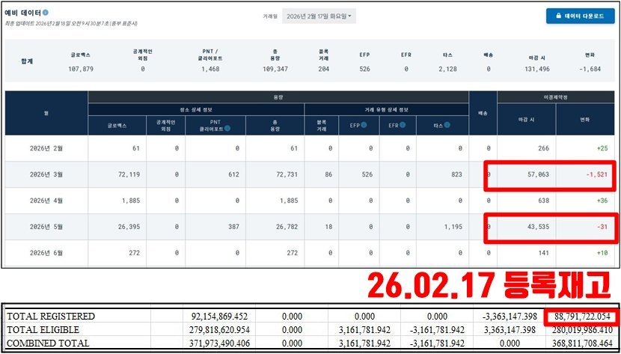
Task: Click the summary 변화 value -1,684
Action: point(590,69)
